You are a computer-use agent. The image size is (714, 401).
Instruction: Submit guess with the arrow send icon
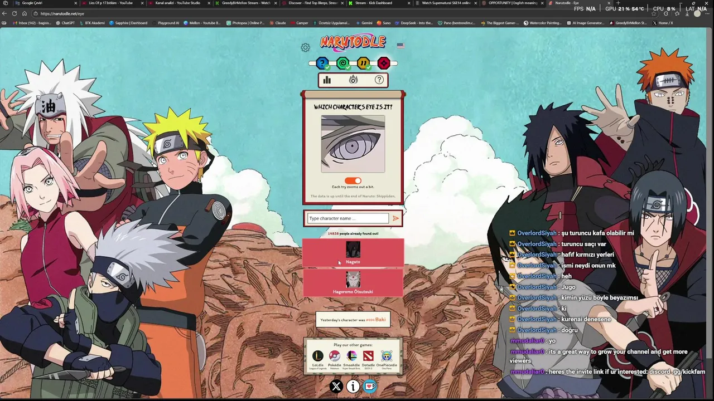(395, 218)
